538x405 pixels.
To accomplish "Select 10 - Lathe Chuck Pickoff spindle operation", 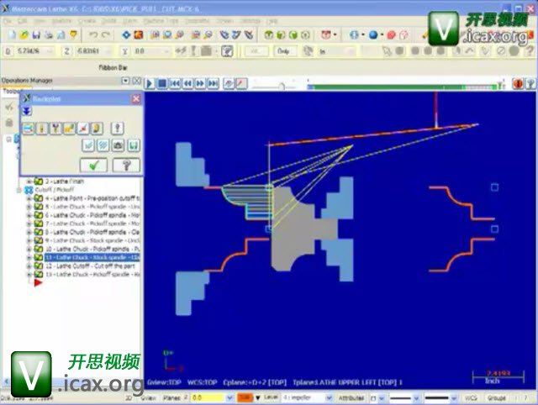I will (x=92, y=249).
